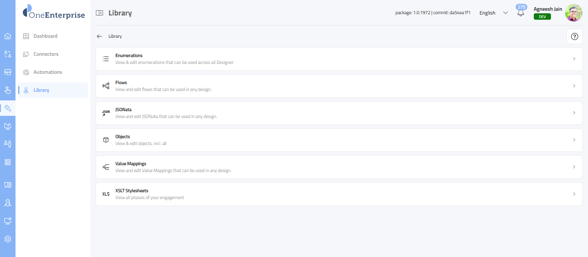
Task: Open Connectors in side menu
Action: click(x=46, y=54)
